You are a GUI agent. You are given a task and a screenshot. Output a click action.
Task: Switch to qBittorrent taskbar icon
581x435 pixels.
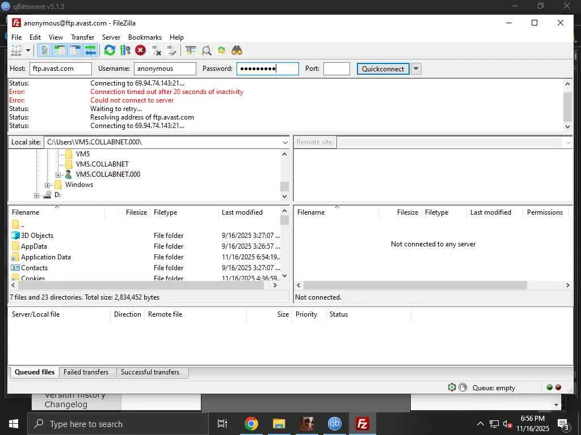(335, 424)
